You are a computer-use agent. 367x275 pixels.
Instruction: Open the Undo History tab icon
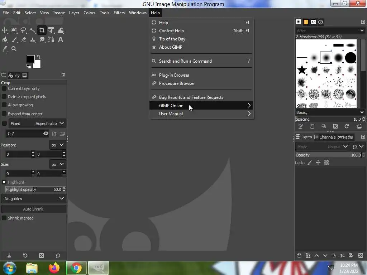point(17,75)
